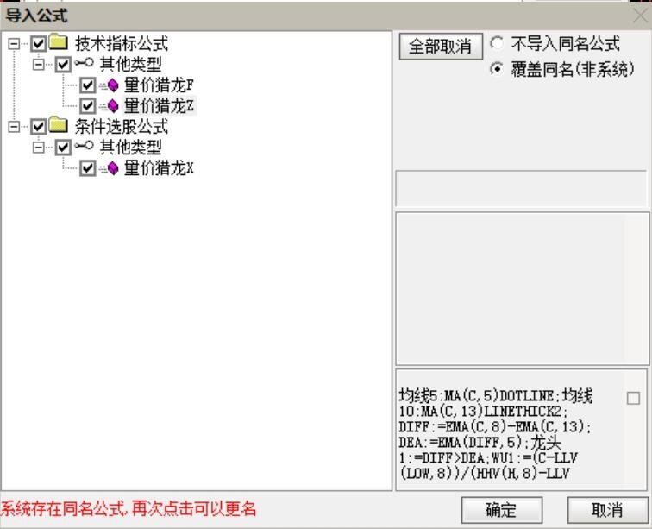
Task: Click the 技术指标公式 folder icon
Action: coord(59,42)
